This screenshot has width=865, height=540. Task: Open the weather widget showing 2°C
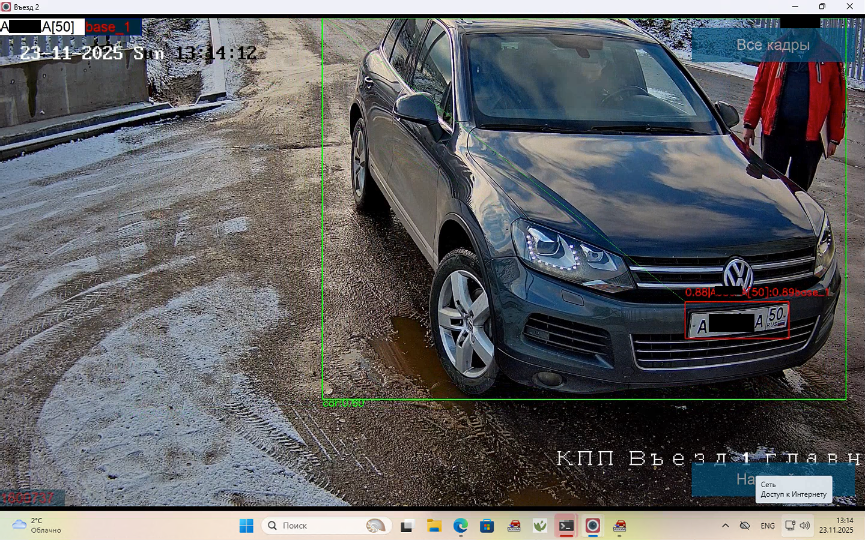click(x=37, y=526)
